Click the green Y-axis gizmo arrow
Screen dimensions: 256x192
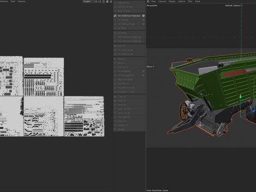pos(241,97)
